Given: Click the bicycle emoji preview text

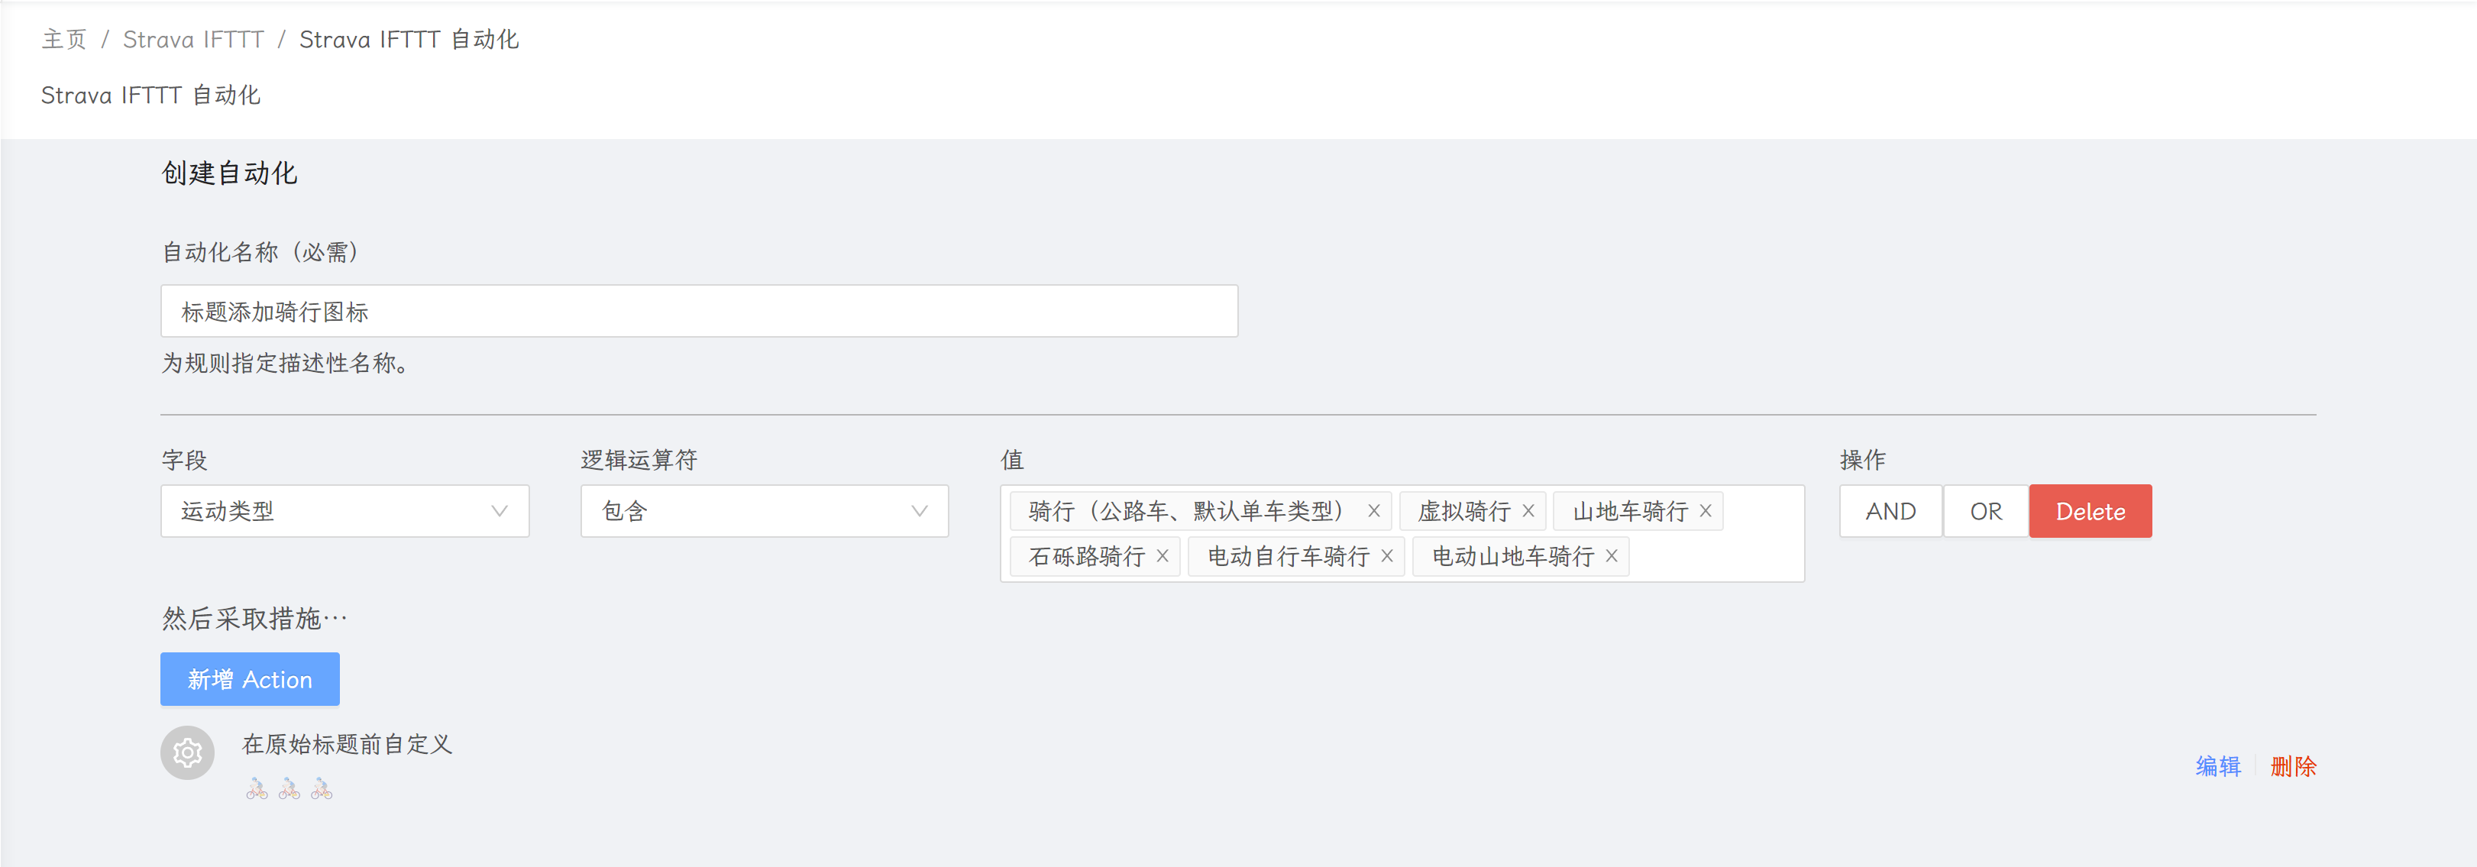Looking at the screenshot, I should (289, 790).
